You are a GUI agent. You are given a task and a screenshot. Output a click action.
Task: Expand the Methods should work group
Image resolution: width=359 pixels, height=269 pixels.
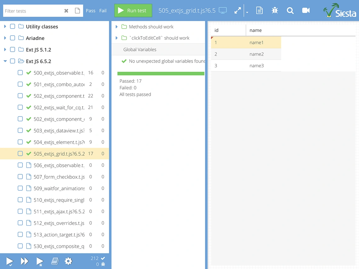tap(117, 26)
